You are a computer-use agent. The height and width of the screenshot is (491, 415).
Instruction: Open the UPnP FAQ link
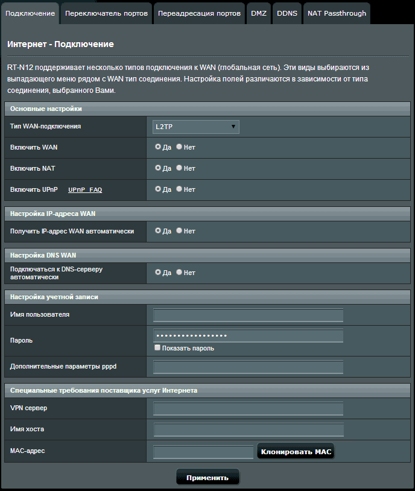tap(85, 190)
